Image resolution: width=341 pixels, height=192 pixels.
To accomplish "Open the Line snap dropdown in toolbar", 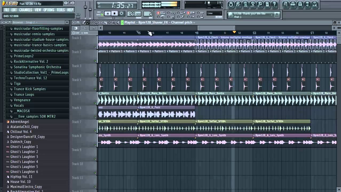I will tap(214, 13).
